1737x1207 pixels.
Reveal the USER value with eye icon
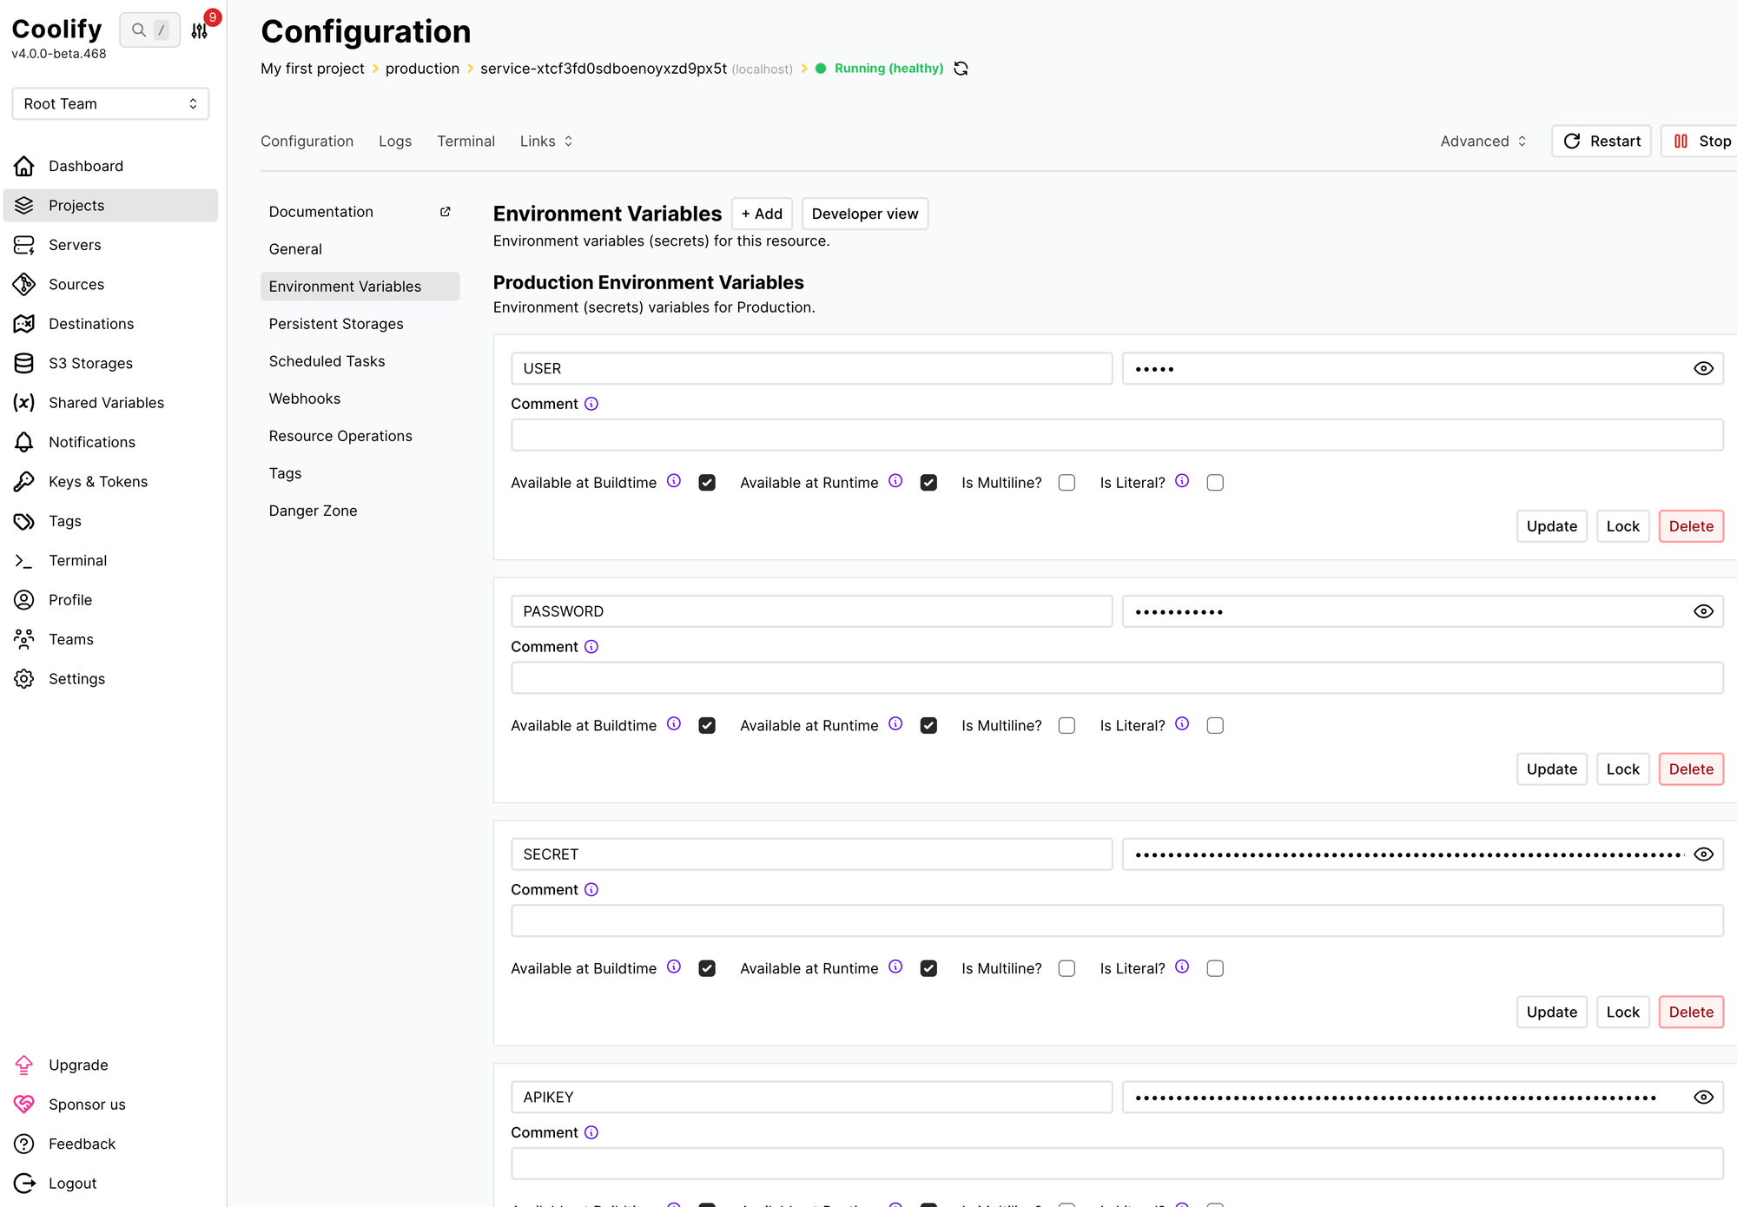(x=1703, y=369)
